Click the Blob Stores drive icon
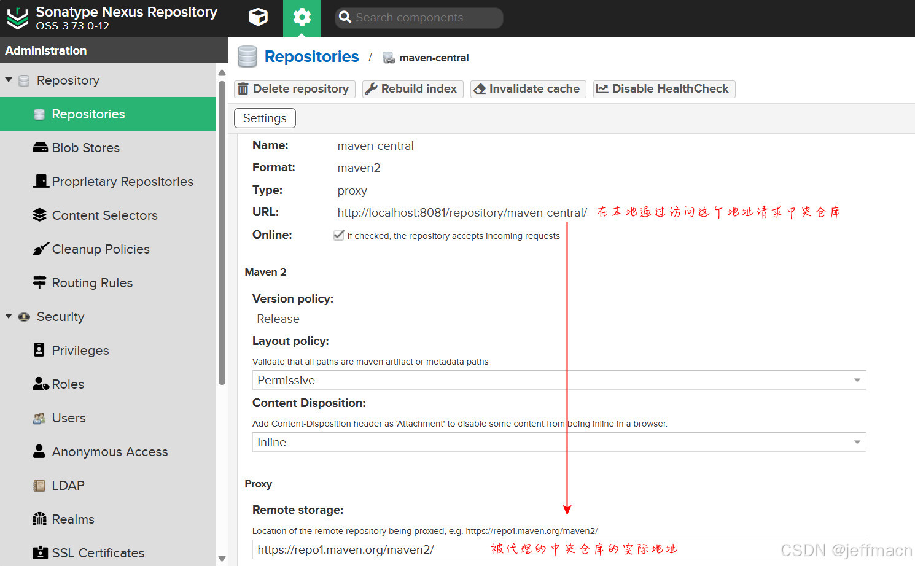The image size is (915, 566). tap(40, 148)
